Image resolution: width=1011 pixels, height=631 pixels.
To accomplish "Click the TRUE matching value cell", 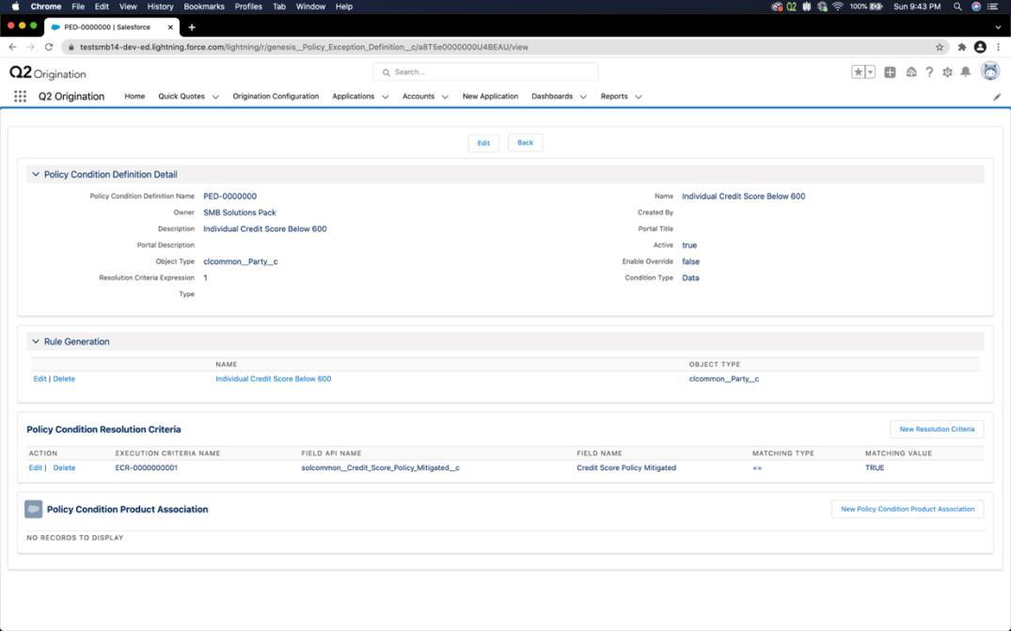I will point(875,468).
